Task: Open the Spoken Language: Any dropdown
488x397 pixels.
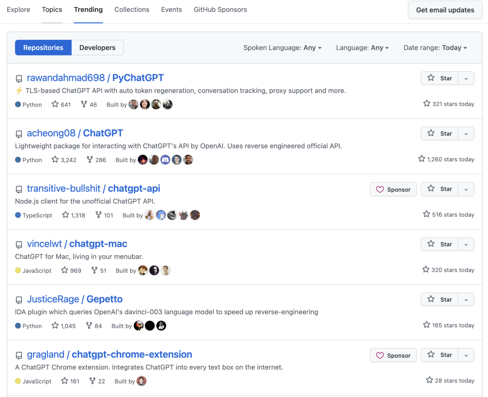Action: [x=282, y=47]
